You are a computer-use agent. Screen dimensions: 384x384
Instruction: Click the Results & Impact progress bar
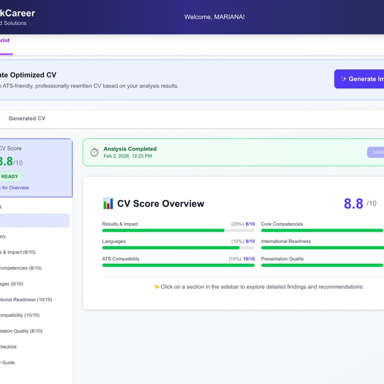pyautogui.click(x=178, y=230)
